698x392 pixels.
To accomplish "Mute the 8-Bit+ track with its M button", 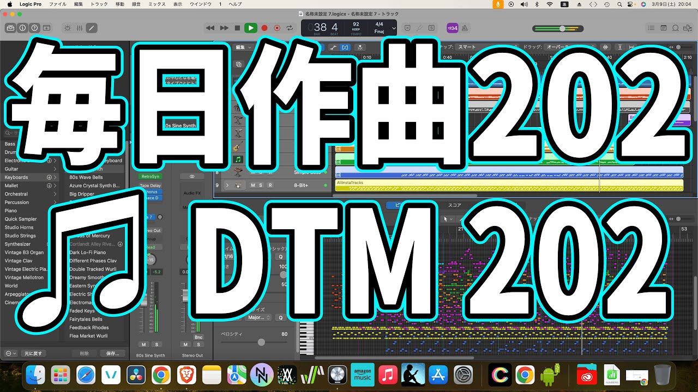I will coord(252,186).
